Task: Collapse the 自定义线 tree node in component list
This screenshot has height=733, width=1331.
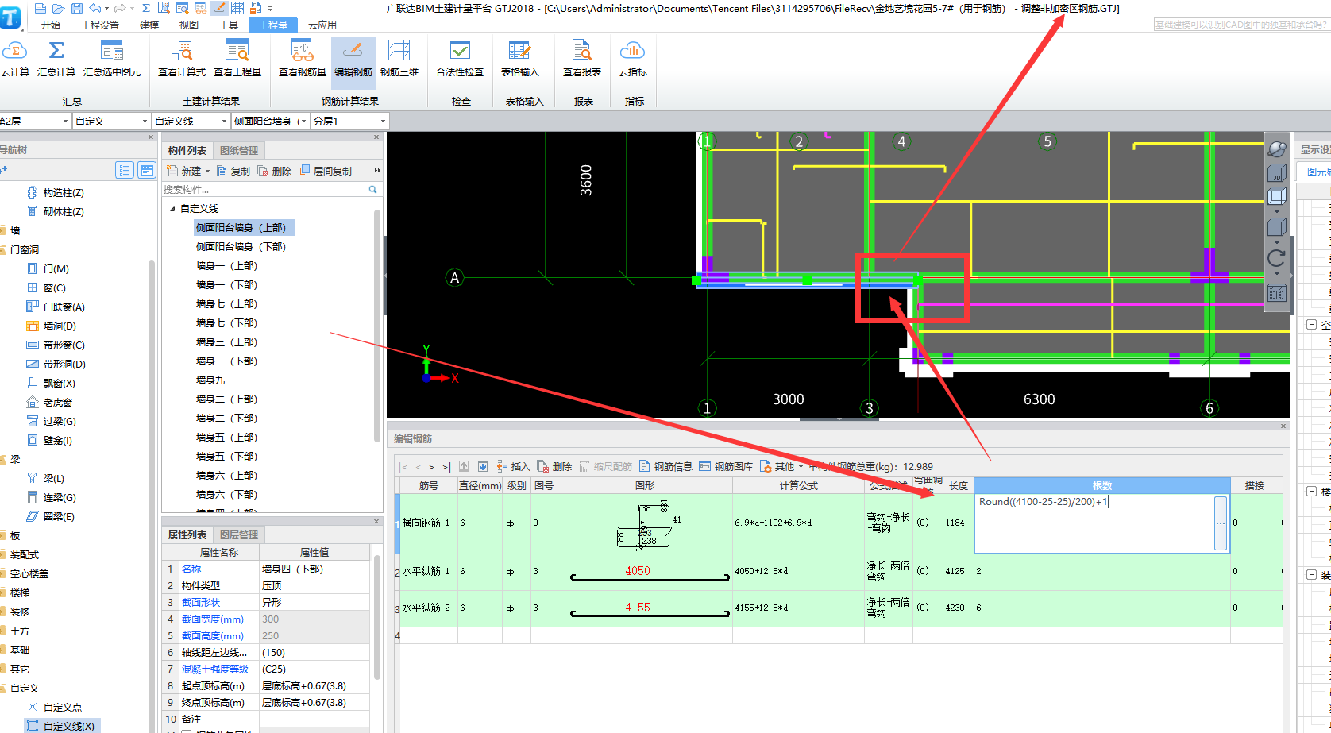Action: pos(172,209)
